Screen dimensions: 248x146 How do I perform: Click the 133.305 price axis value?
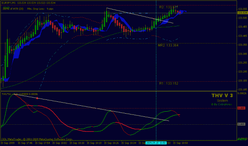pyautogui.click(x=242, y=54)
